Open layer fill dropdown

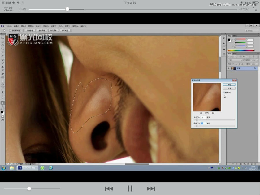coord(257,64)
